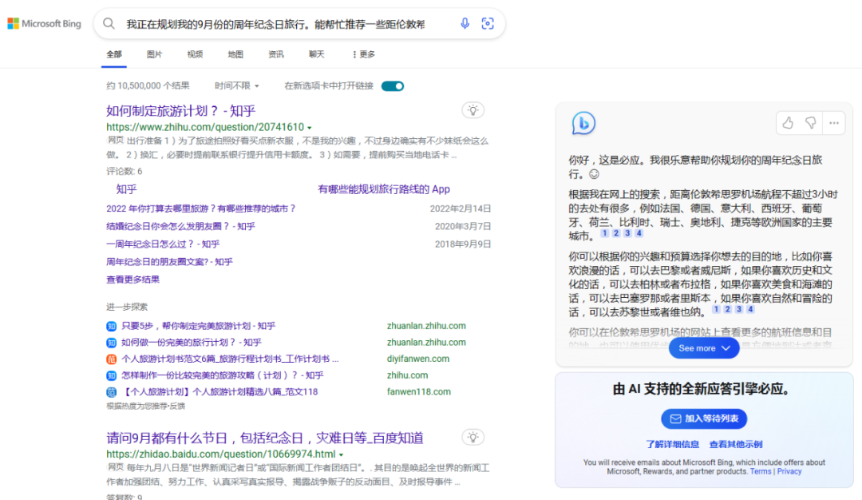Switch to the 视频 tab
862x500 pixels.
pyautogui.click(x=195, y=54)
